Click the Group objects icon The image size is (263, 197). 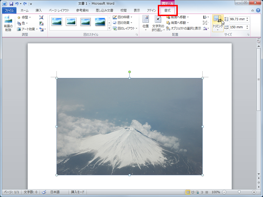206,23
